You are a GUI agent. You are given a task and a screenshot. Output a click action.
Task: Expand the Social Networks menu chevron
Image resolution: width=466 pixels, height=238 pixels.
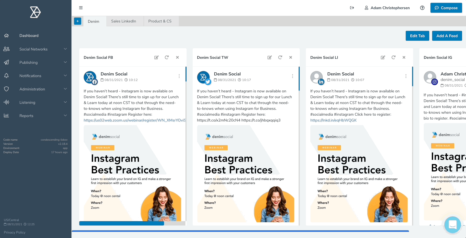[65, 49]
